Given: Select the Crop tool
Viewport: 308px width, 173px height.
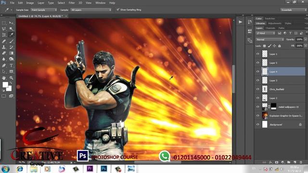Looking at the screenshot, I should pos(4,35).
